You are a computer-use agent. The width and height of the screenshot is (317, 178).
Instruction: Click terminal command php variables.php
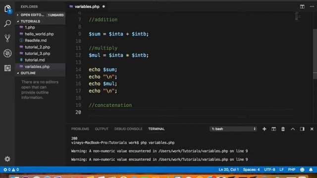click(158, 143)
